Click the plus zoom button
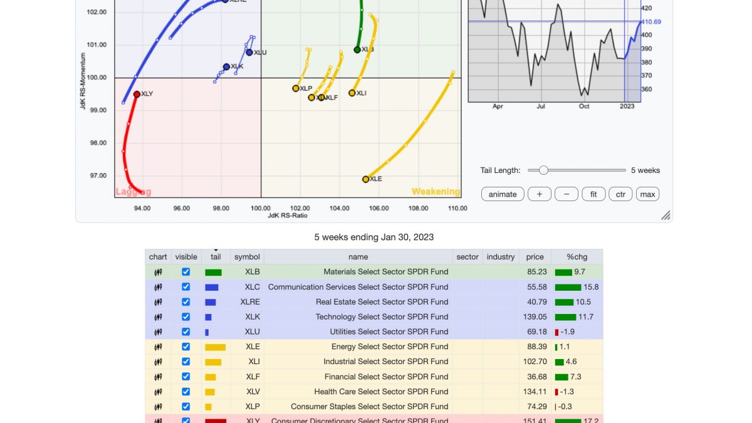 coord(539,194)
